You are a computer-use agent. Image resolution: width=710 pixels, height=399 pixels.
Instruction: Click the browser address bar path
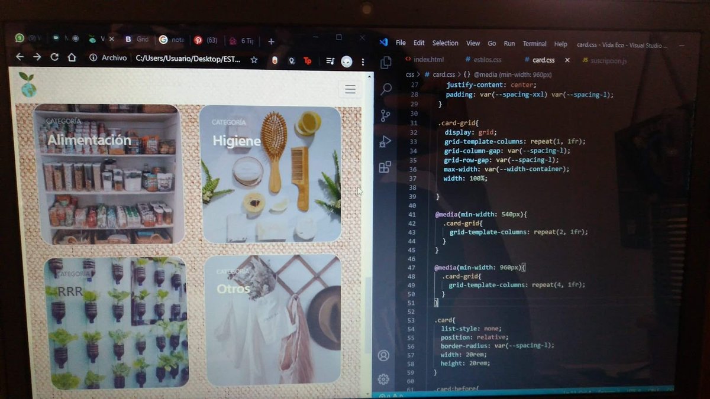188,59
